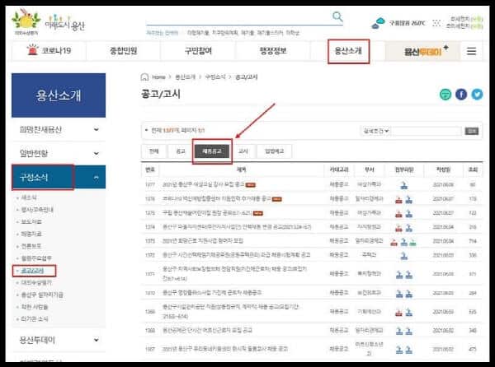The height and width of the screenshot is (367, 495).
Task: Open the hamburger full menu icon
Action: point(471,51)
